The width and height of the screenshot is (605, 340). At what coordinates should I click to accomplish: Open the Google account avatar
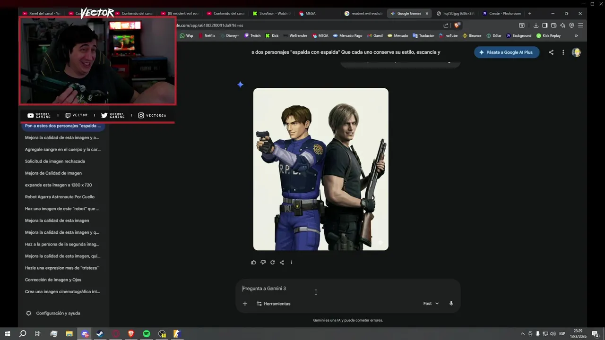click(x=576, y=52)
